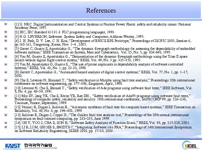Select reference [9] Cha S Murphy verification
The height and width of the screenshot is (151, 202).
pos(105,82)
